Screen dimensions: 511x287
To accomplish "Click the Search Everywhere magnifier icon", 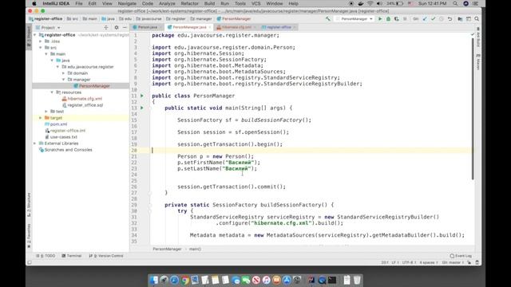I will pyautogui.click(x=477, y=19).
